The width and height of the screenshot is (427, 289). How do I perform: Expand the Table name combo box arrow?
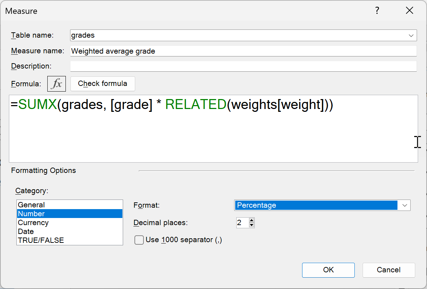411,35
